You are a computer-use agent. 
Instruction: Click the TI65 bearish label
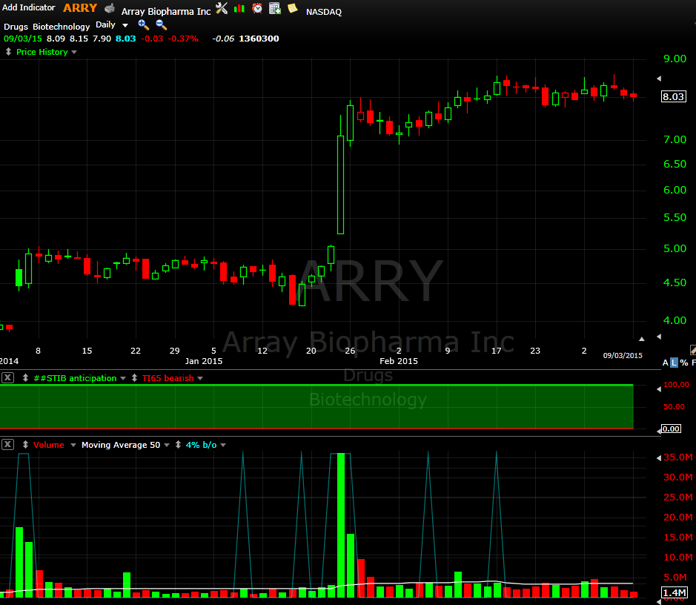pyautogui.click(x=168, y=378)
